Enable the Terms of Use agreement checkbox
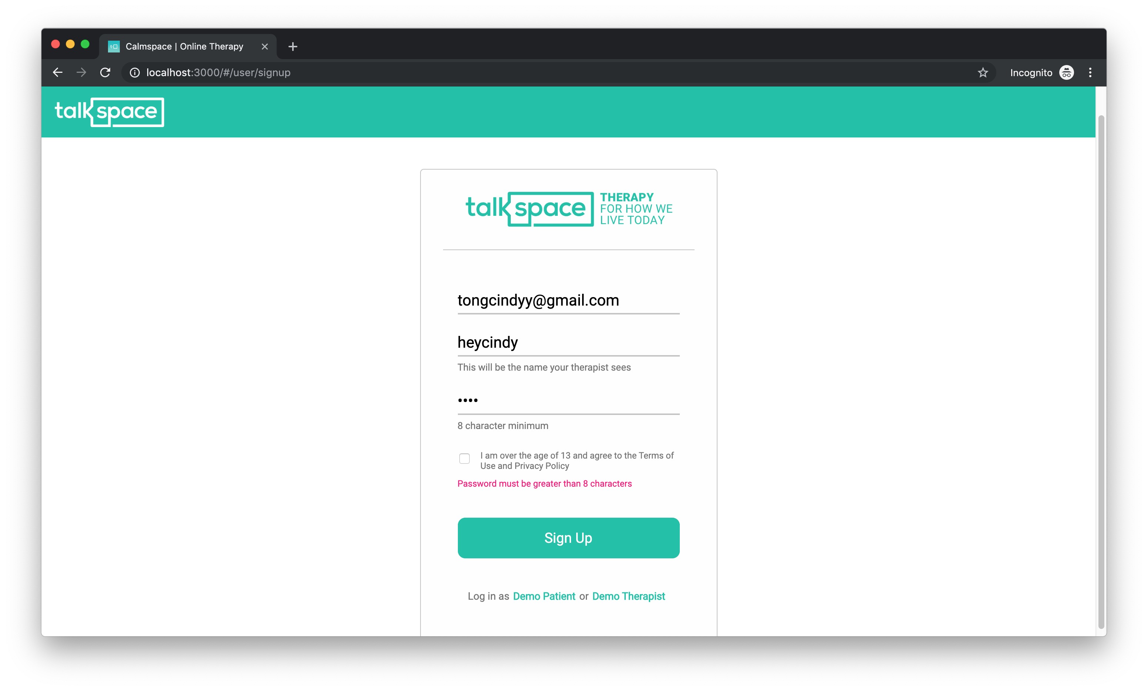This screenshot has width=1148, height=691. tap(463, 458)
